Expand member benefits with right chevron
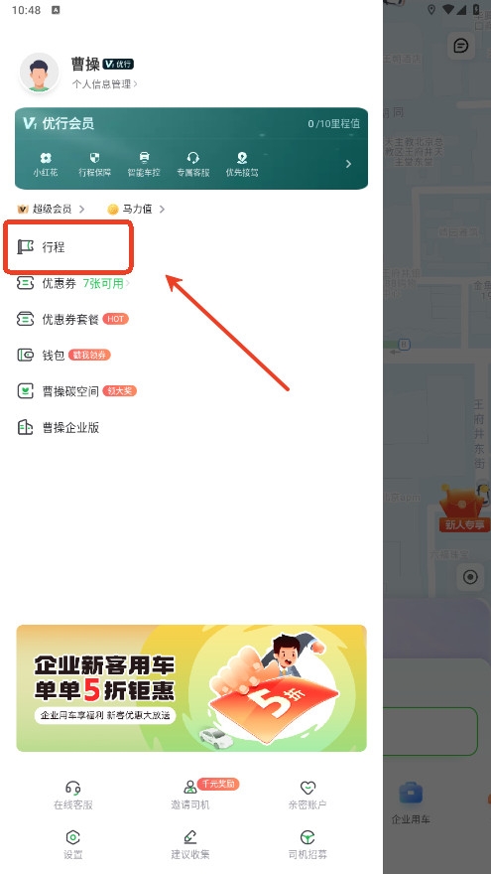 click(x=348, y=164)
